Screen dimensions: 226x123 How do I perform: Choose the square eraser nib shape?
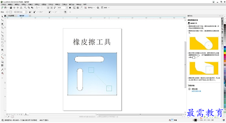(x=11, y=12)
